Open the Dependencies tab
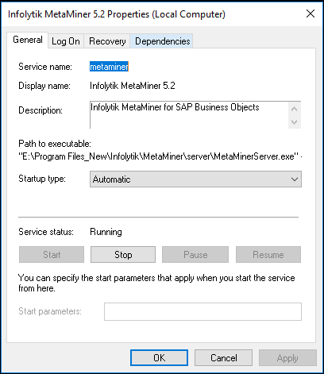The width and height of the screenshot is (324, 374). click(x=162, y=41)
